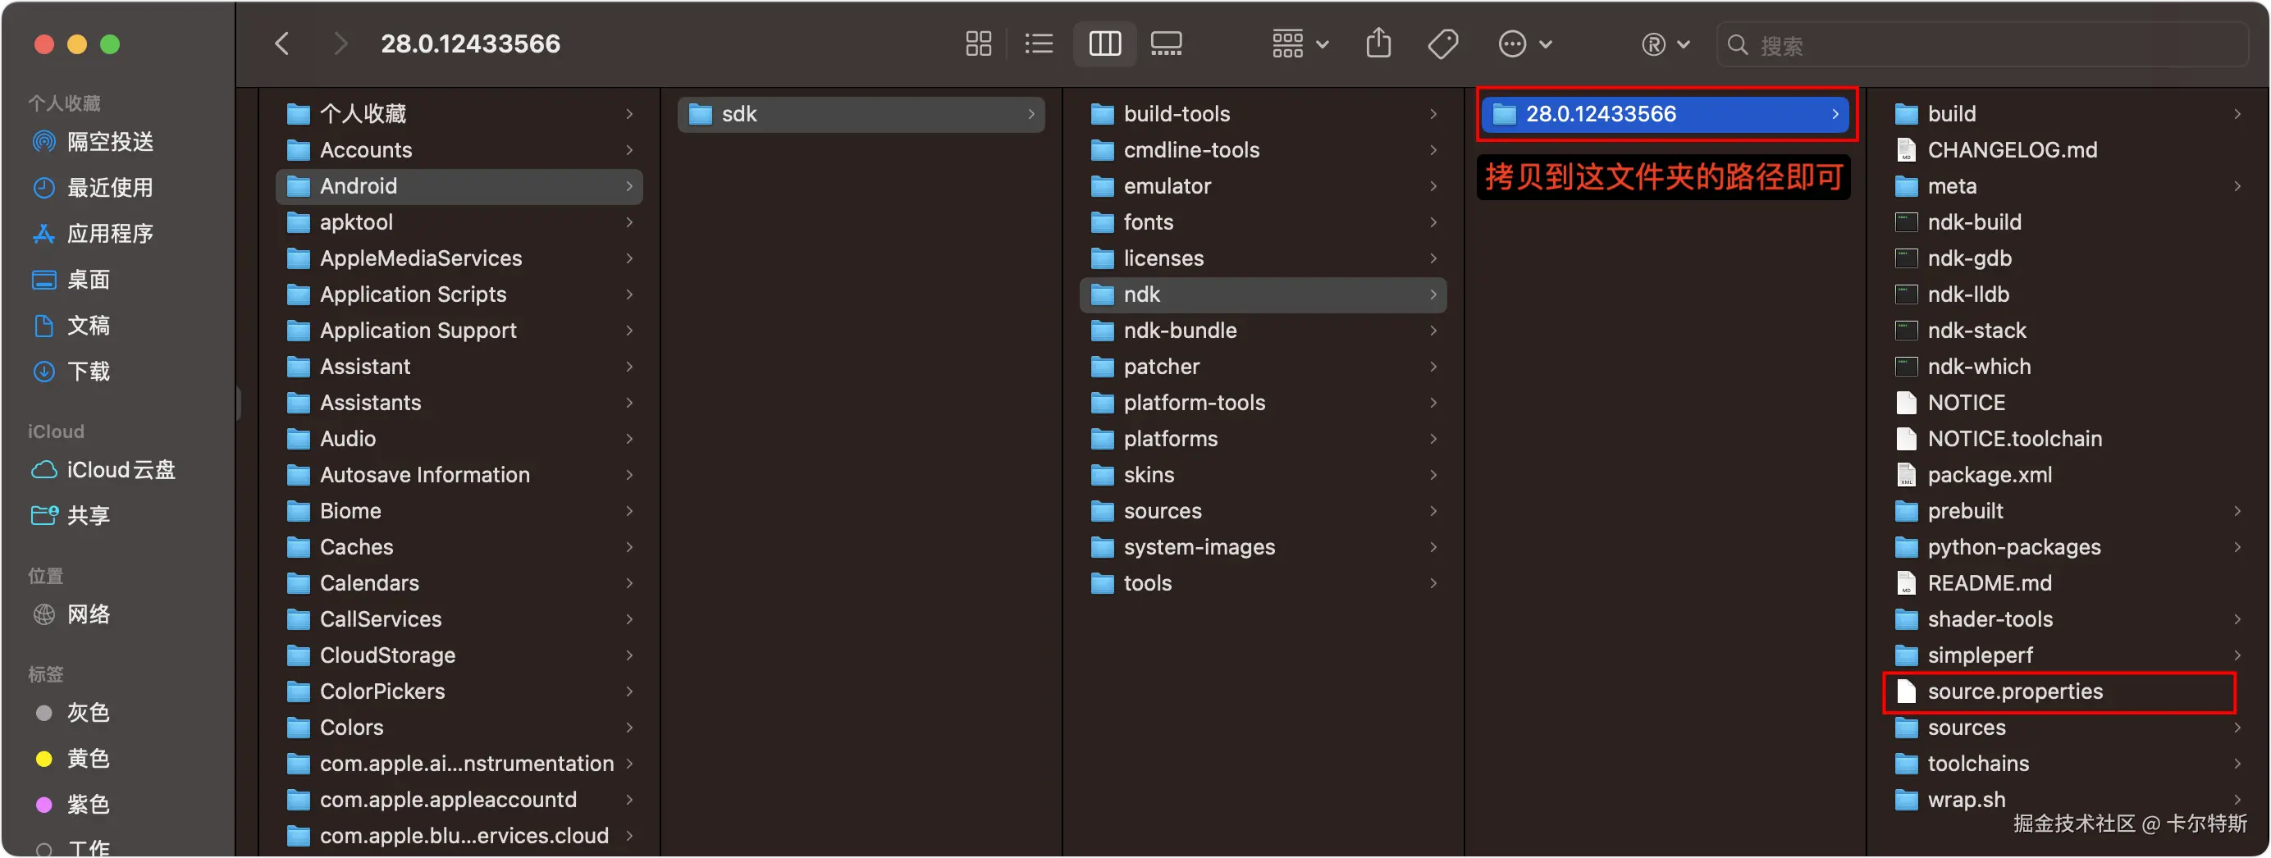This screenshot has width=2271, height=858.
Task: Open the registered-mark toolbar dropdown
Action: click(x=1665, y=44)
